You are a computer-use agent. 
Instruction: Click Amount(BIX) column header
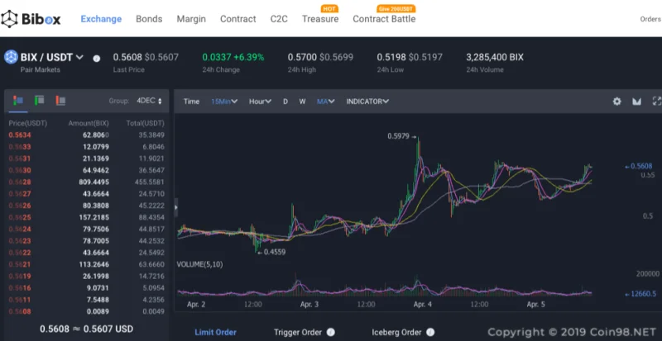(89, 123)
